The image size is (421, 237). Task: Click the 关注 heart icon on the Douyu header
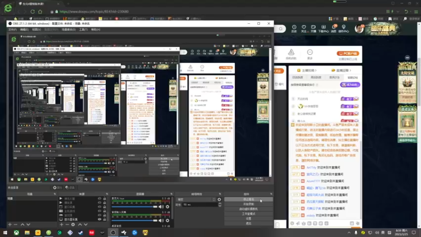[304, 28]
